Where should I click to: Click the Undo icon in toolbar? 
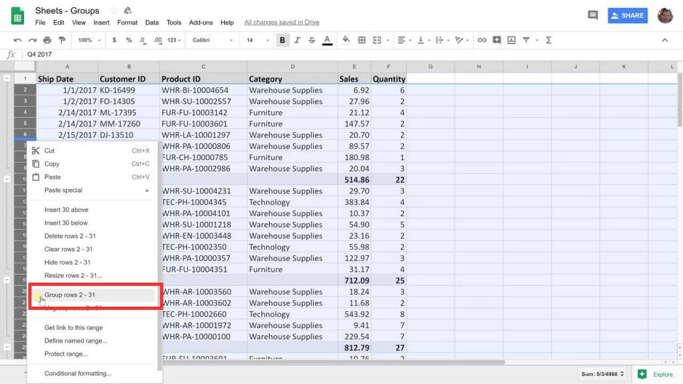[18, 41]
